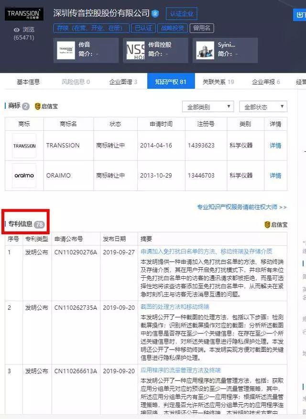Select application date 2013-10-29
Screen dimensions: 306x419
click(x=156, y=176)
